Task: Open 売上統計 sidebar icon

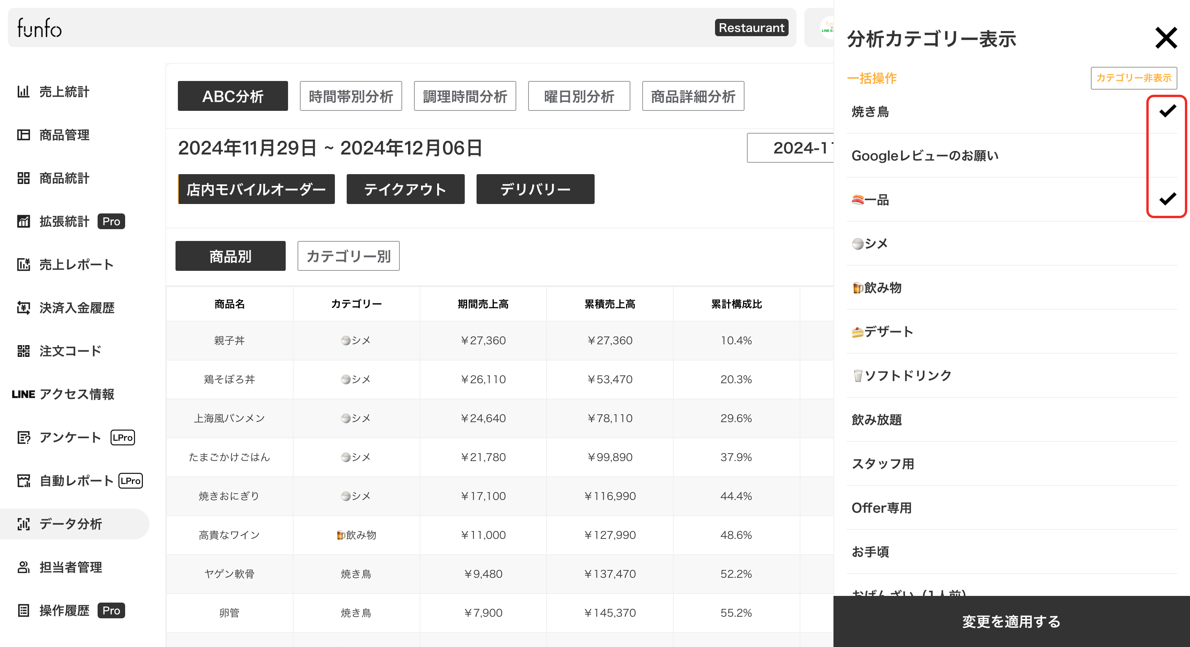Action: [x=23, y=91]
